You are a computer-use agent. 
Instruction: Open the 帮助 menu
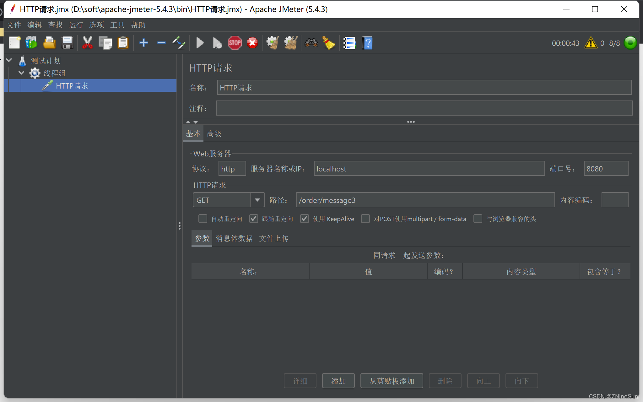[138, 25]
